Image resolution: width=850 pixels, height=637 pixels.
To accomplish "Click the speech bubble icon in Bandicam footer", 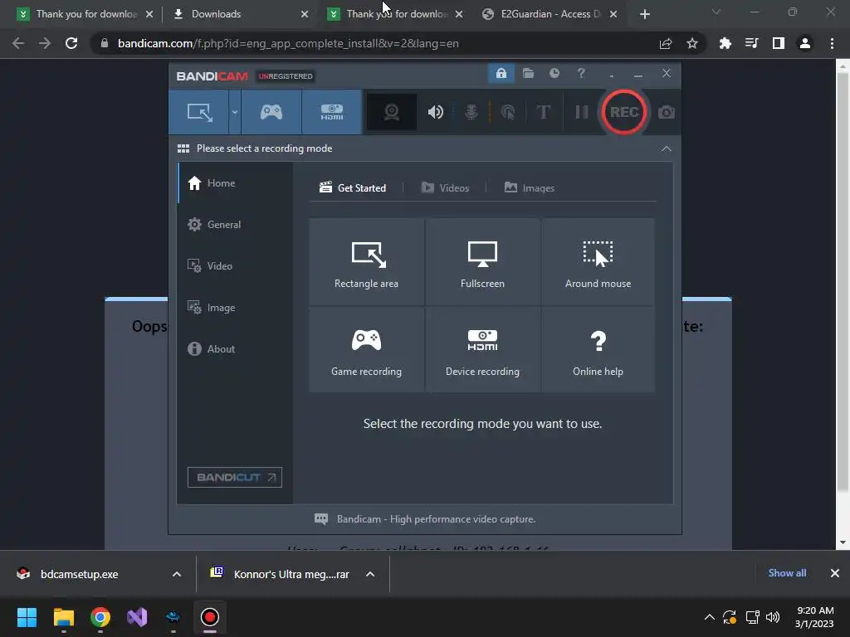I will point(321,519).
